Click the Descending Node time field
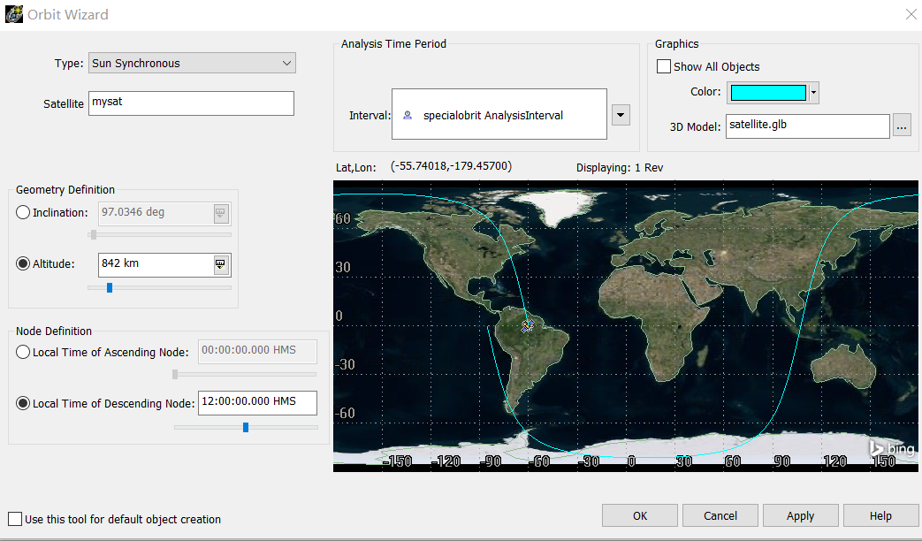Viewport: 922px width, 541px height. click(257, 403)
